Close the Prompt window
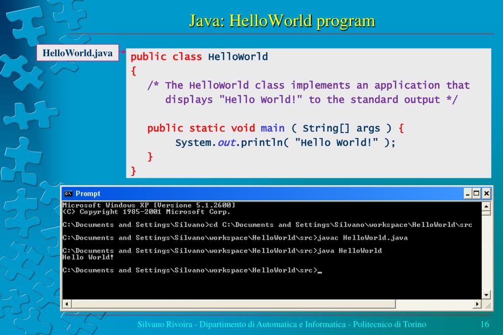Screen dimensions: 503x335 [486, 194]
